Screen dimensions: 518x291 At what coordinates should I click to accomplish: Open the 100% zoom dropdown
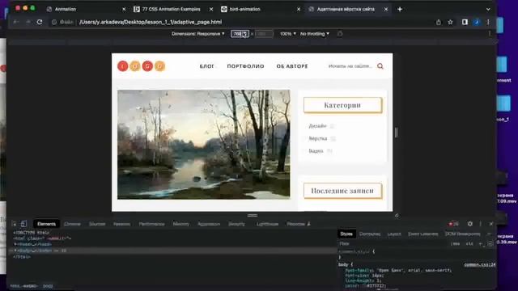coord(288,34)
